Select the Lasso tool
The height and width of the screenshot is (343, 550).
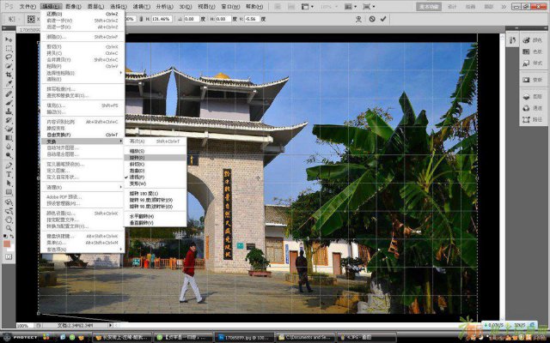point(9,56)
